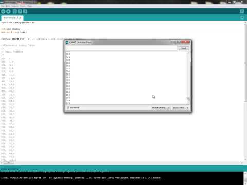This screenshot has height=185, width=247.
Task: Click the Open sketch toolbar icon
Action: click(x=20, y=11)
